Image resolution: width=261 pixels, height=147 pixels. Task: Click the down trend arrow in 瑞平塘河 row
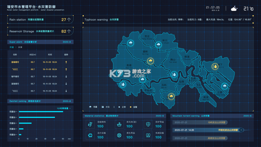point(66,76)
